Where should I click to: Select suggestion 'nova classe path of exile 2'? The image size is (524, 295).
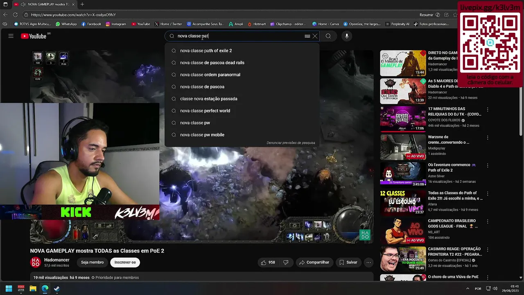(242, 51)
